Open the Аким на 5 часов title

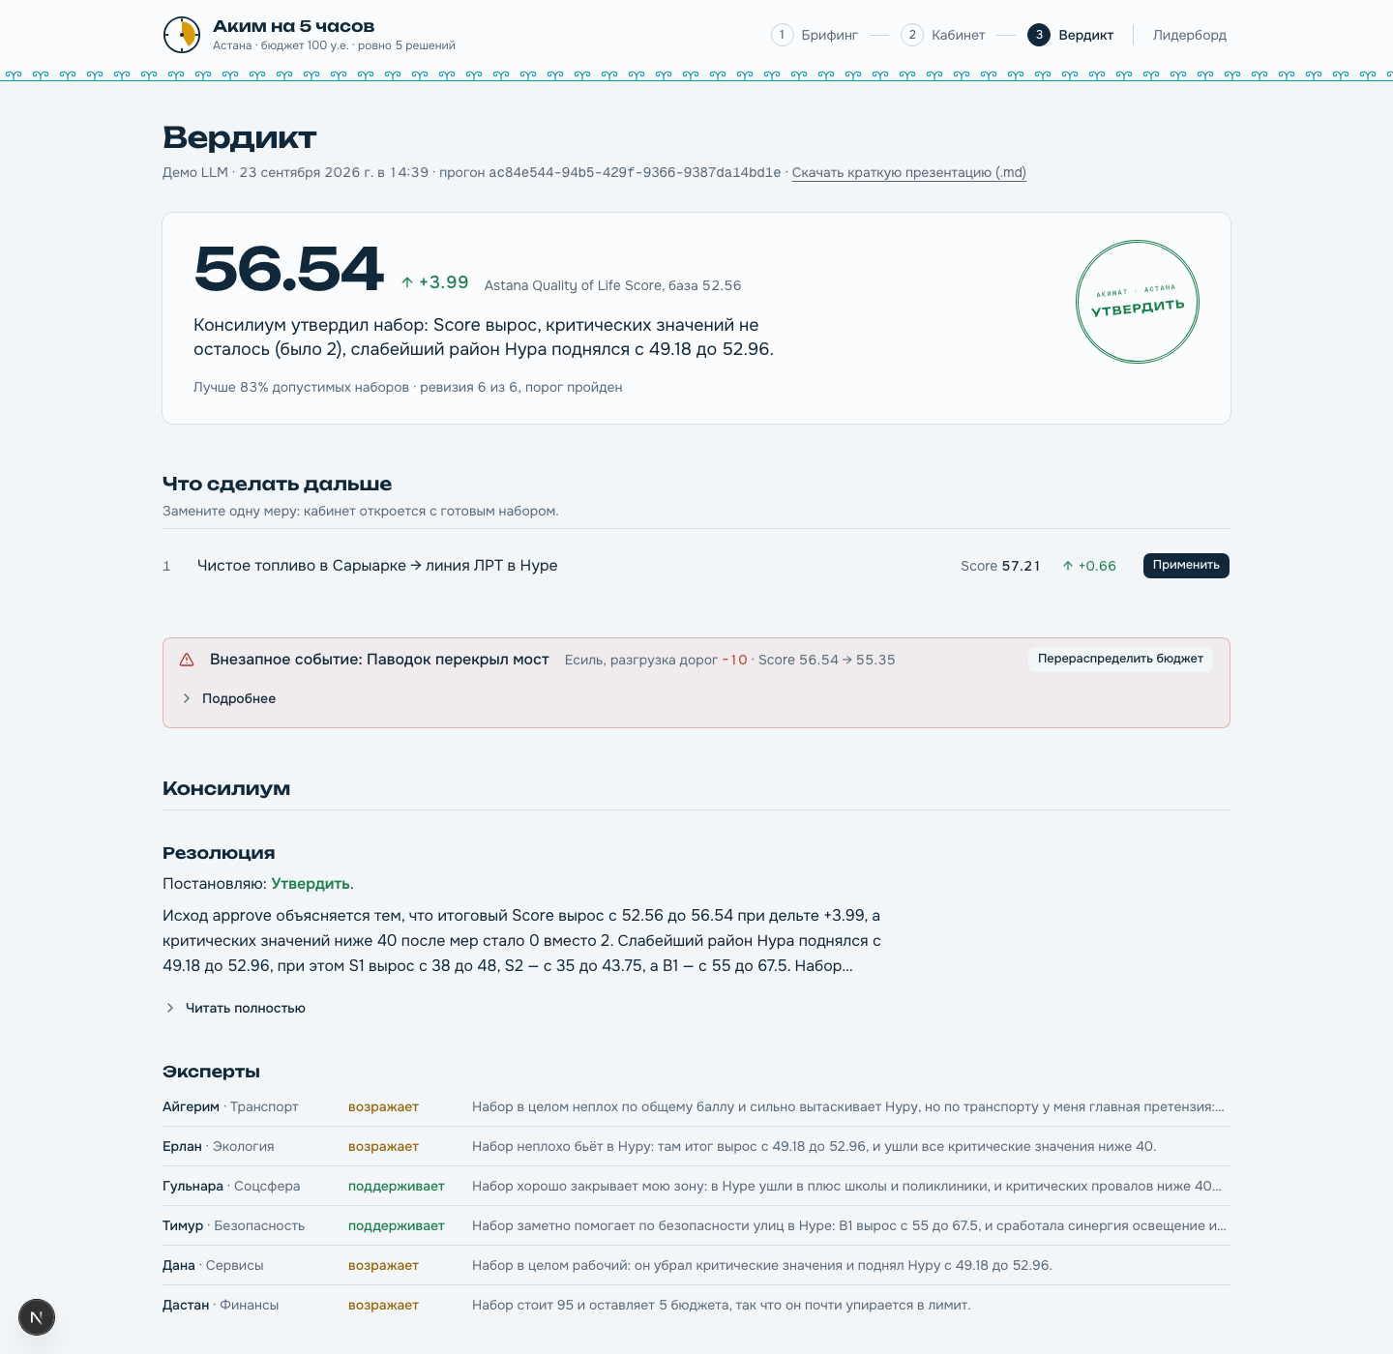[x=294, y=26]
